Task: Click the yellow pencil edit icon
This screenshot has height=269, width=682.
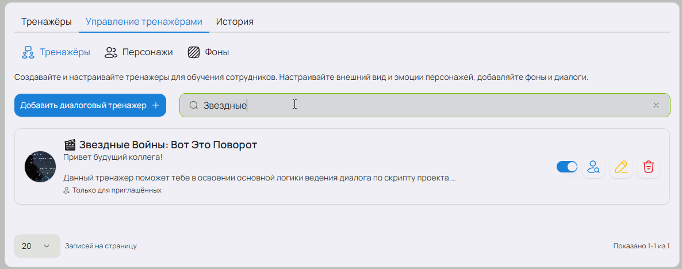Action: click(x=620, y=167)
